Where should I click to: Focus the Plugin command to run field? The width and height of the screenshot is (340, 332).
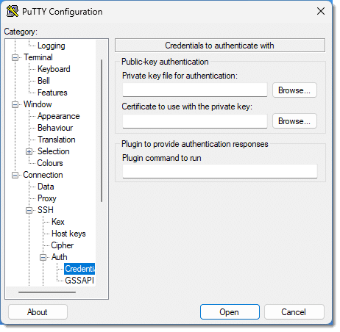(x=220, y=171)
